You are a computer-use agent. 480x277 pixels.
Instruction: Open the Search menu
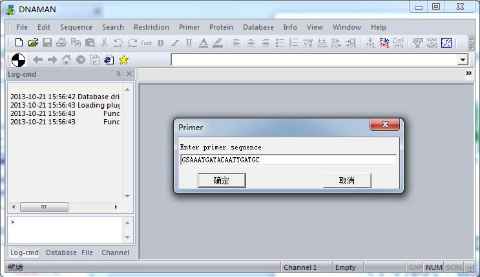point(113,27)
